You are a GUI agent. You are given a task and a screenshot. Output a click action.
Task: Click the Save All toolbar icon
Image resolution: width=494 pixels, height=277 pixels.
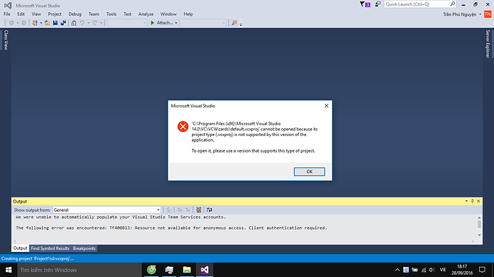pyautogui.click(x=63, y=23)
